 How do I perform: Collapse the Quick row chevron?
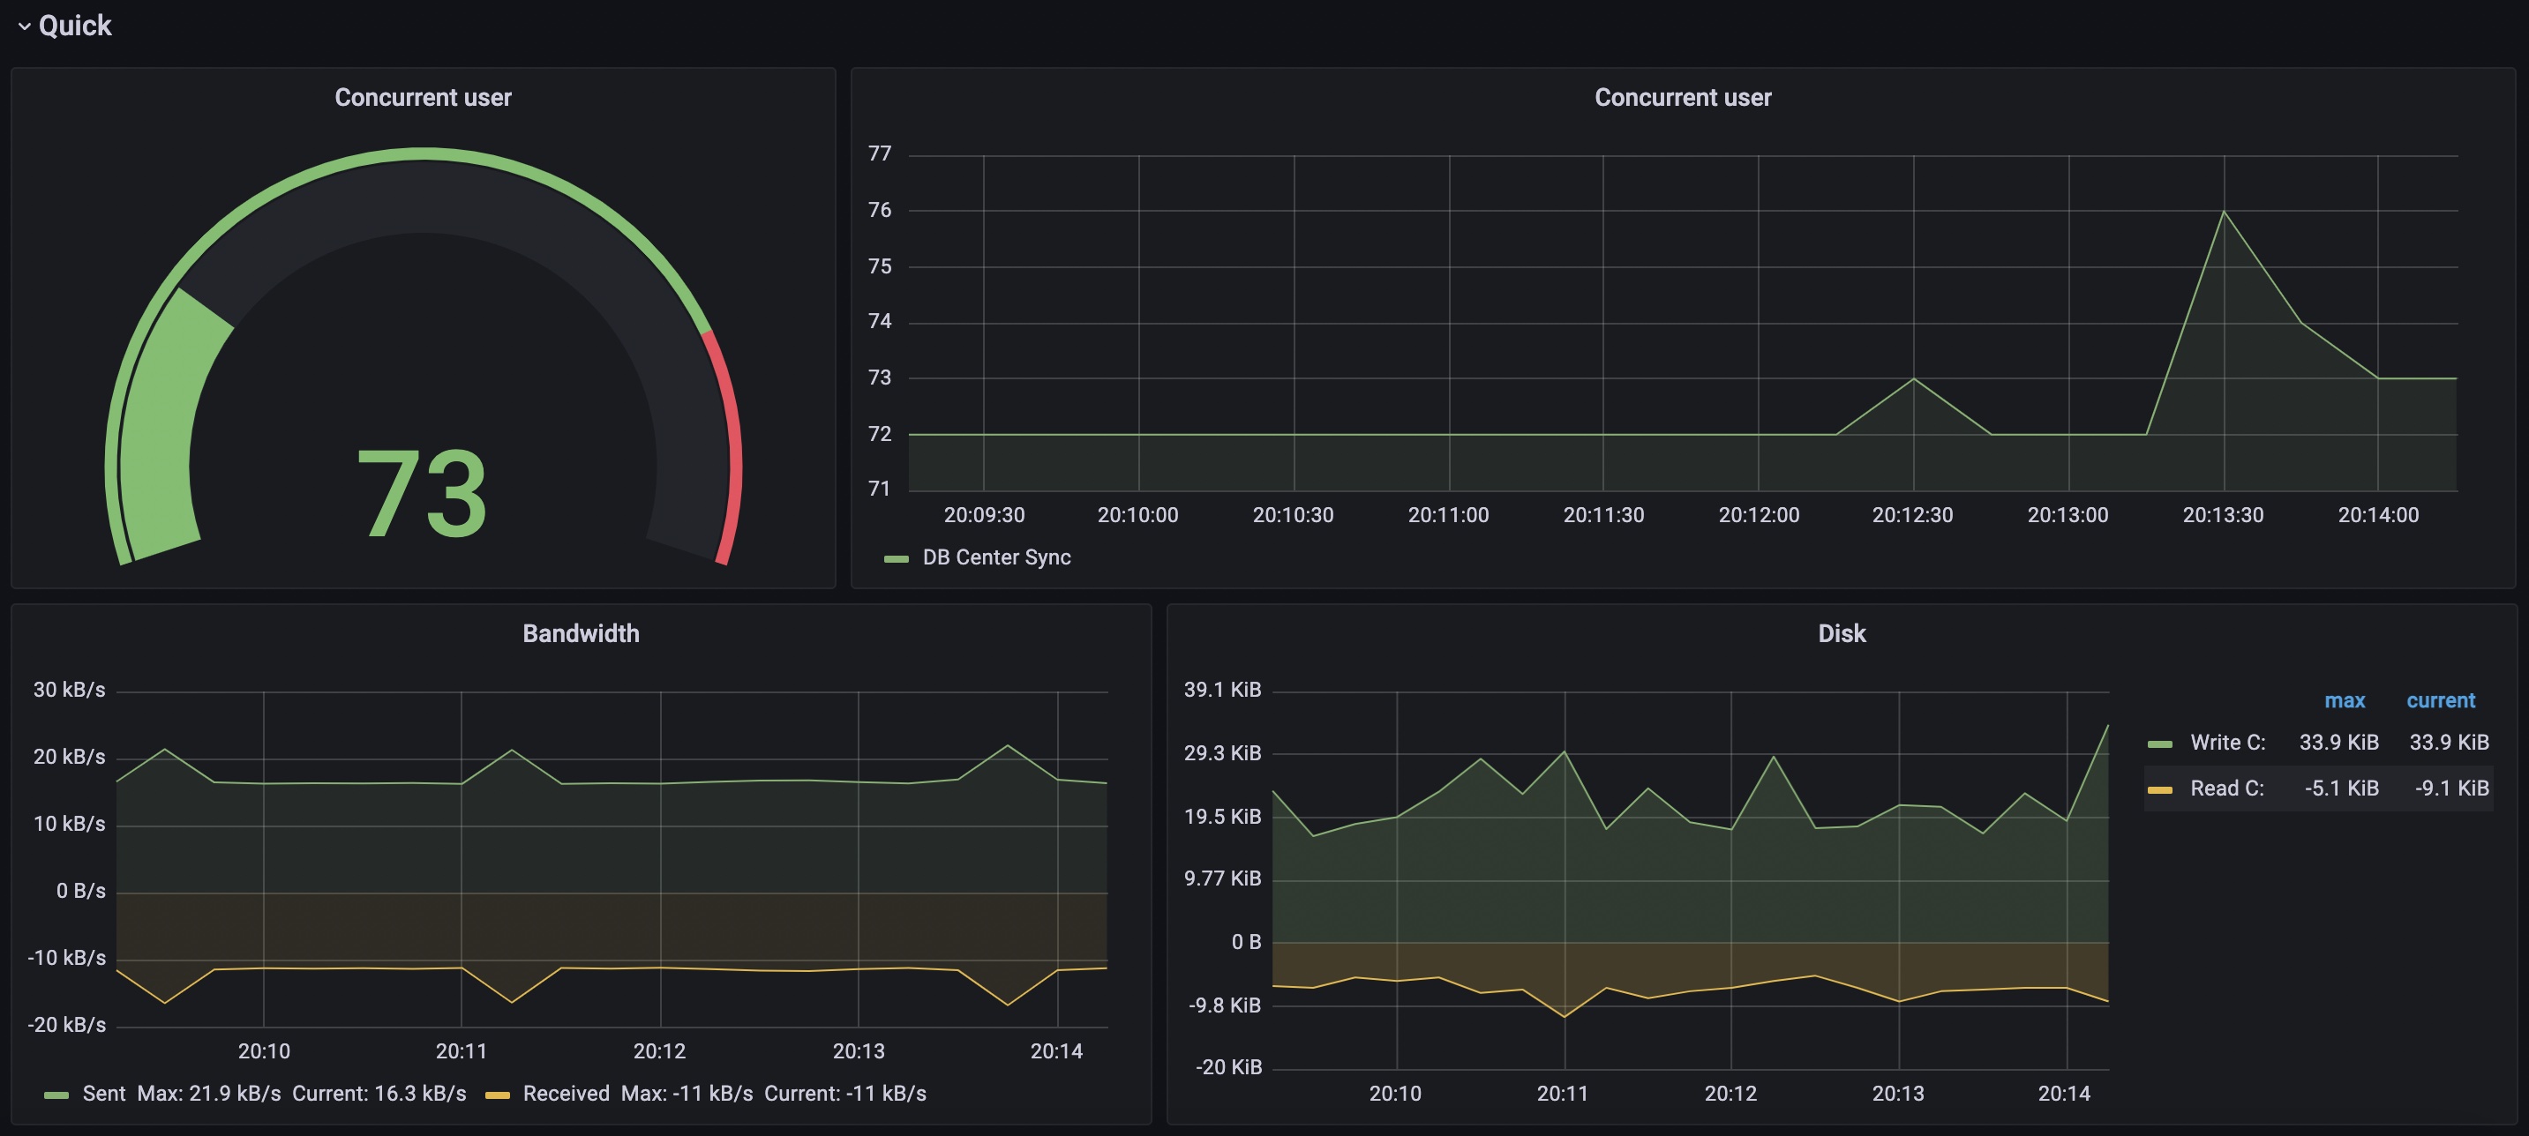[x=25, y=26]
